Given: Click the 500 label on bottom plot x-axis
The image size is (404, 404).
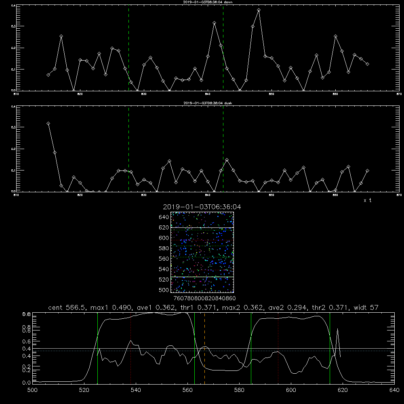Looking at the screenshot, I should coord(32,390).
